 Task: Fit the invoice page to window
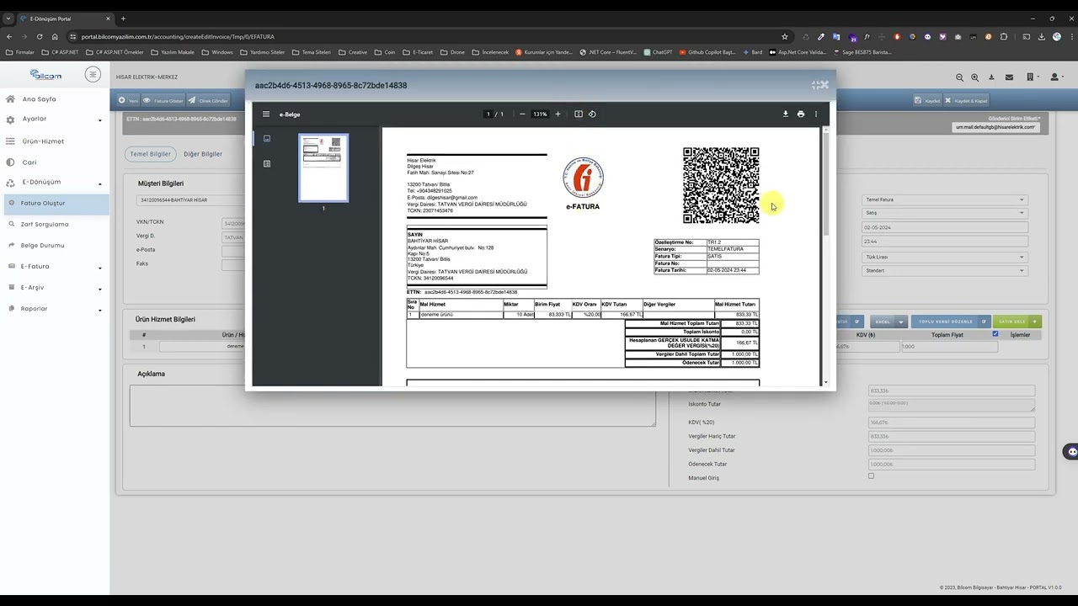tap(579, 114)
